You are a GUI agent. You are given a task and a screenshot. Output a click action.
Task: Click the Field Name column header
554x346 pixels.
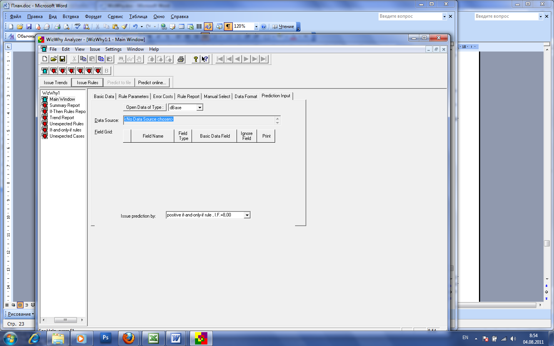tap(153, 136)
